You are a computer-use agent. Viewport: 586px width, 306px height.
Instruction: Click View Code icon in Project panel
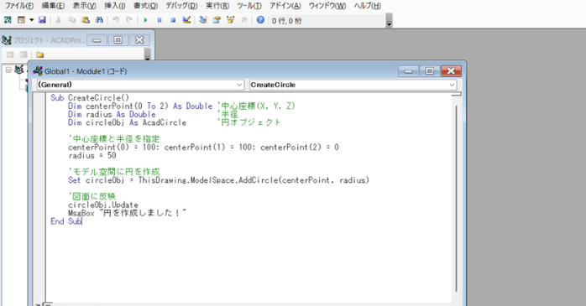10,54
